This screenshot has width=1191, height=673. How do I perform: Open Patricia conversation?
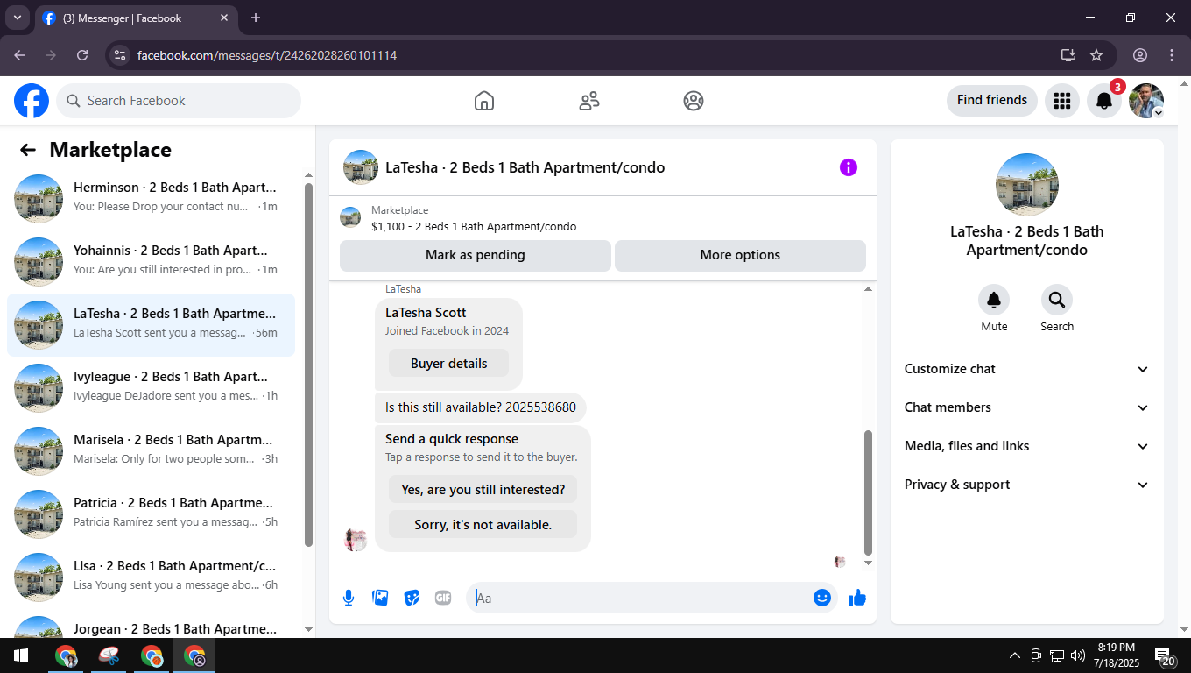151,514
